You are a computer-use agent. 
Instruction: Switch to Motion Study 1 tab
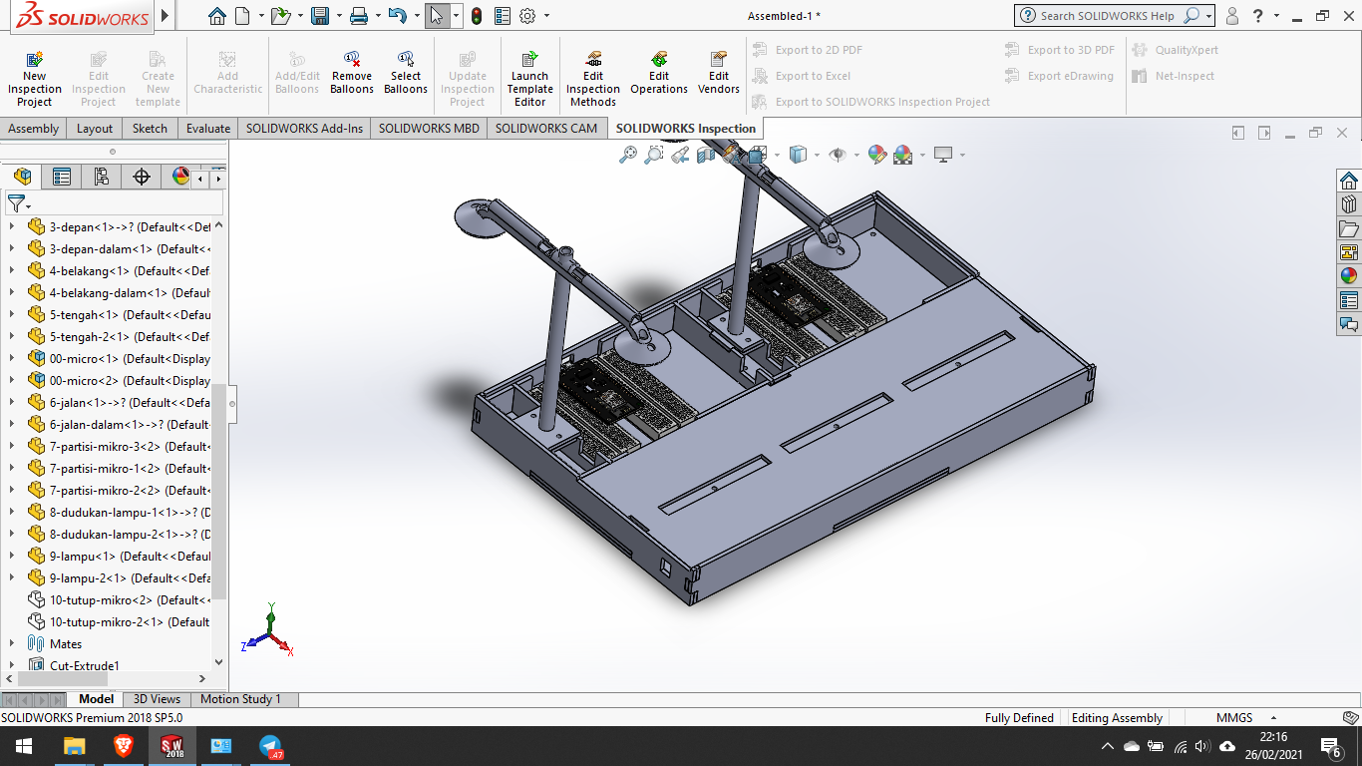tap(240, 699)
